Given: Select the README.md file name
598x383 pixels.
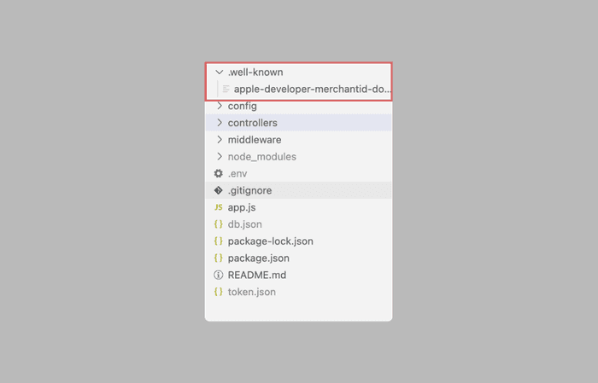Looking at the screenshot, I should click(x=256, y=275).
